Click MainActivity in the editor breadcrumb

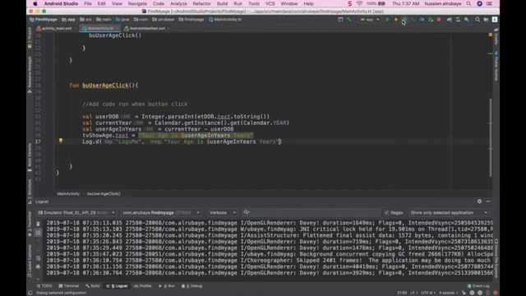[68, 194]
